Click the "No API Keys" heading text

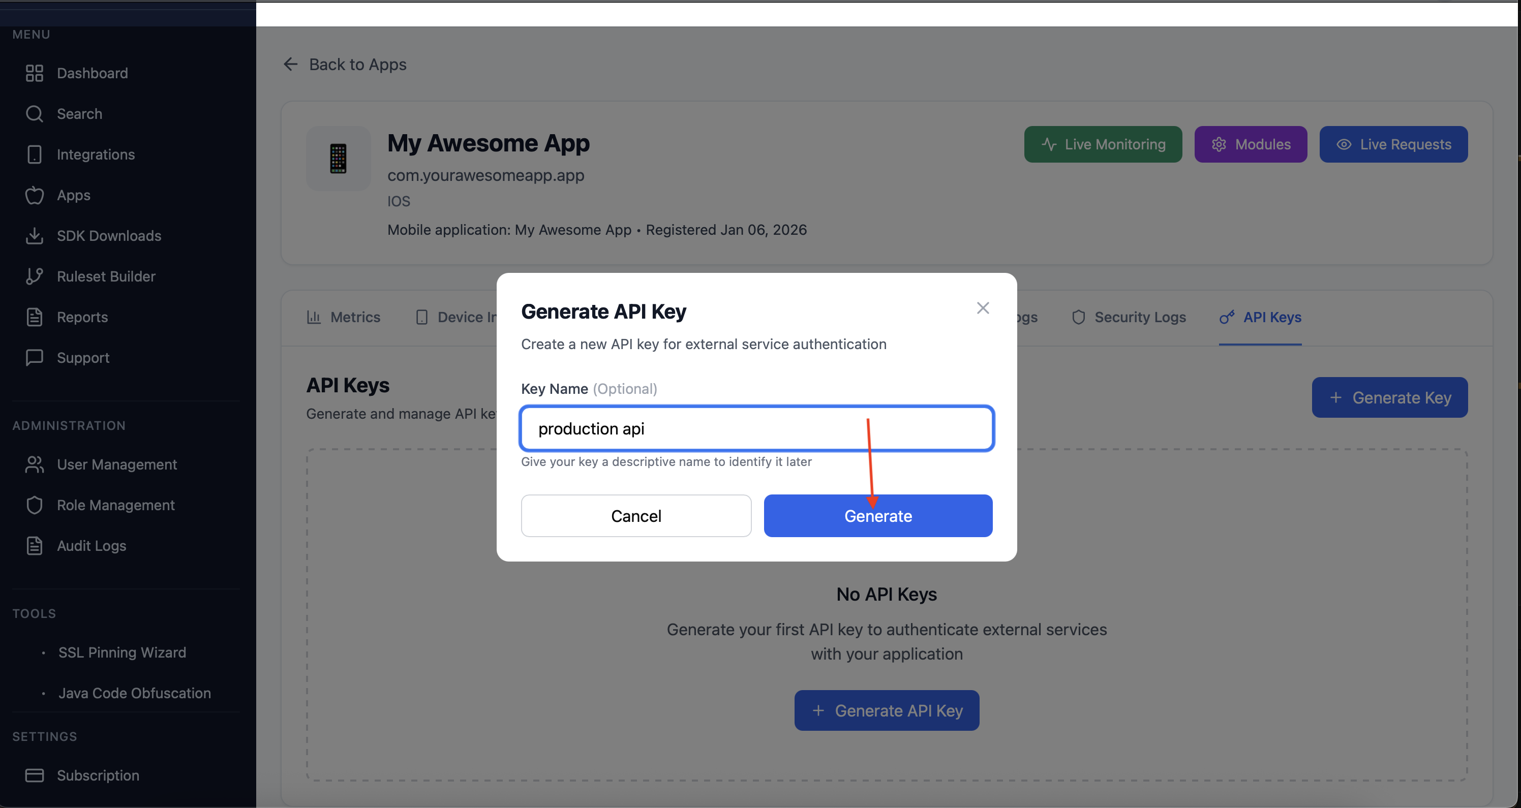887,595
